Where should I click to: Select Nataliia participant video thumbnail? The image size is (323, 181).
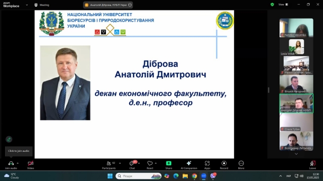coord(296,28)
